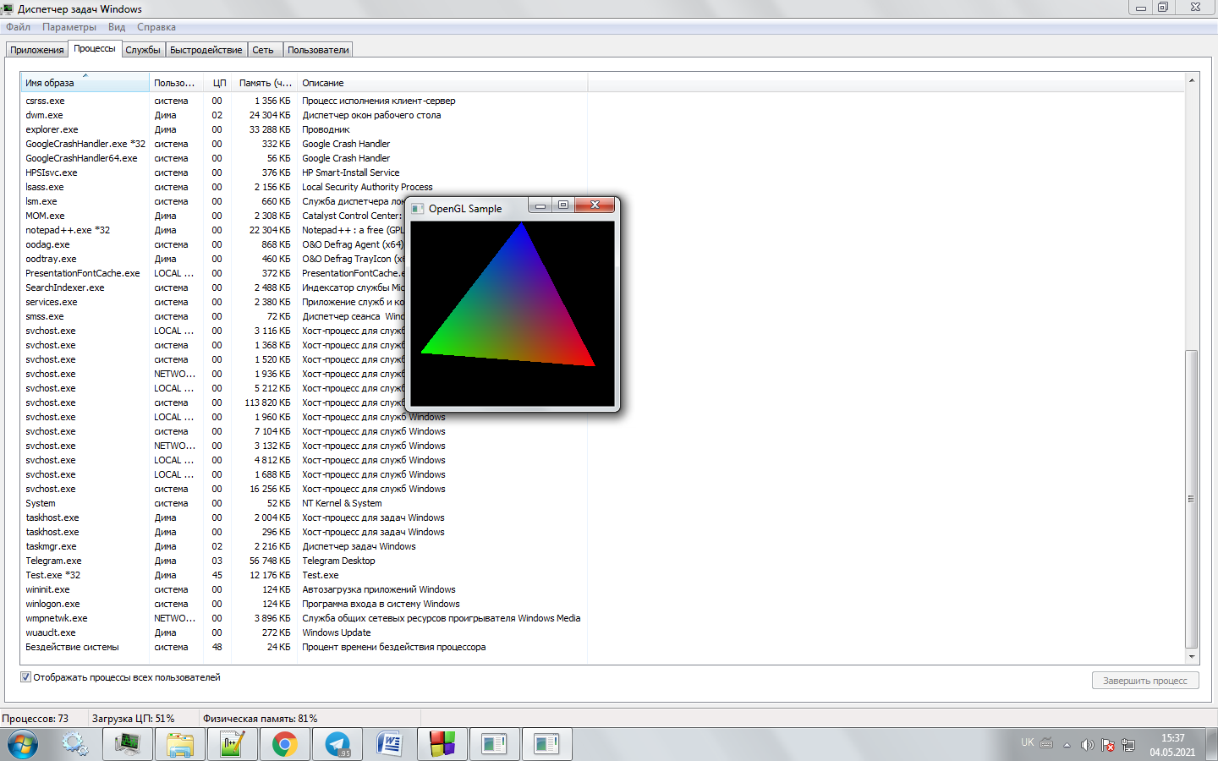Select the PresentationFontCache.exe process row
The width and height of the screenshot is (1218, 761).
click(213, 273)
